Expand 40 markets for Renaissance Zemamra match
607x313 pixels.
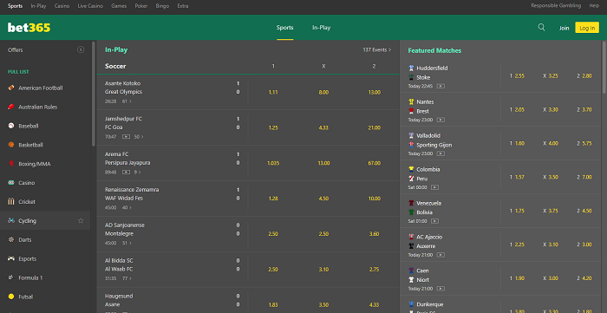click(x=127, y=208)
